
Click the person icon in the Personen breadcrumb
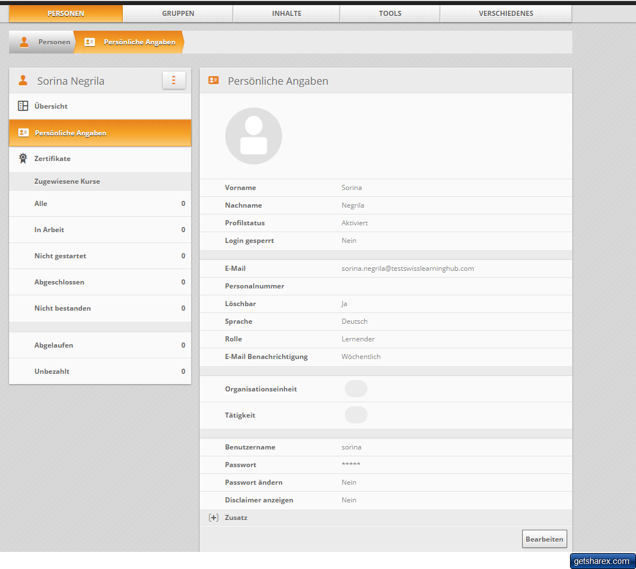[x=24, y=42]
